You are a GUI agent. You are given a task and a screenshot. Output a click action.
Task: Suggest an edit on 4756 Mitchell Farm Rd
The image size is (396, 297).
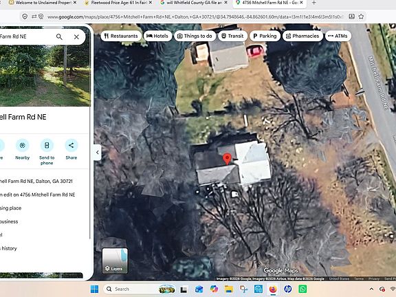pyautogui.click(x=37, y=195)
